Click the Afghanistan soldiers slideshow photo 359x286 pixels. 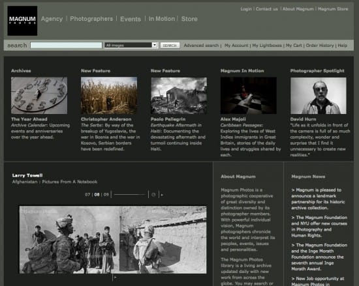pyautogui.click(x=113, y=240)
